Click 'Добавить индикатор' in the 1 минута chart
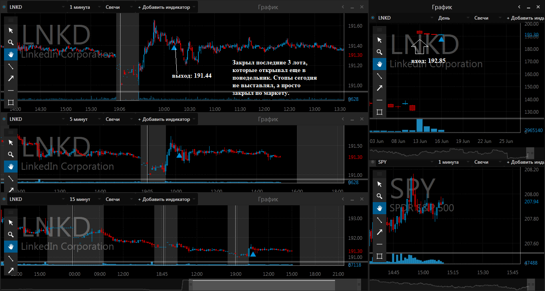The width and height of the screenshot is (545, 291). (167, 7)
